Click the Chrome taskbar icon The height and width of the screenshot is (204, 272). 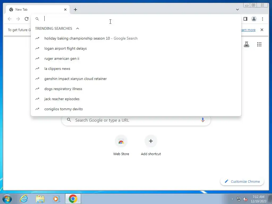click(x=73, y=199)
